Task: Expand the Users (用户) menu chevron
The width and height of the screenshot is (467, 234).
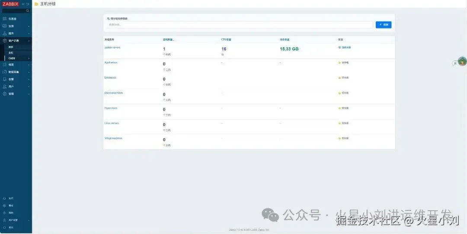Action: click(29, 87)
